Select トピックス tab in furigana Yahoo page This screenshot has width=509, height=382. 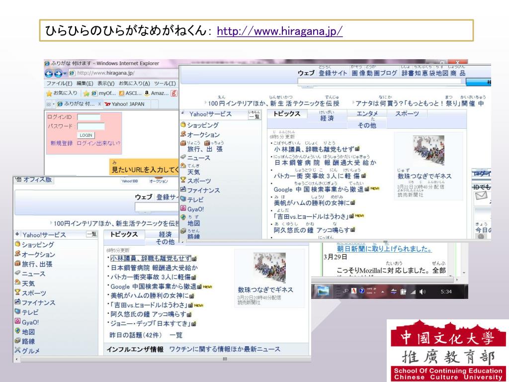tap(287, 114)
